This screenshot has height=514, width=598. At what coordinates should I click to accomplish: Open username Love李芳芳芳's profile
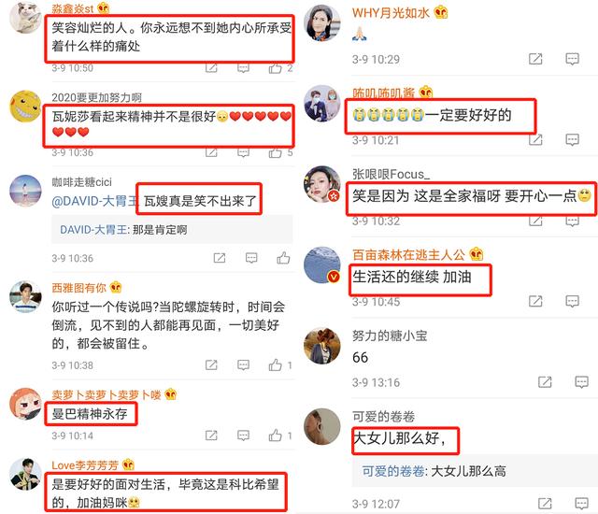[85, 465]
